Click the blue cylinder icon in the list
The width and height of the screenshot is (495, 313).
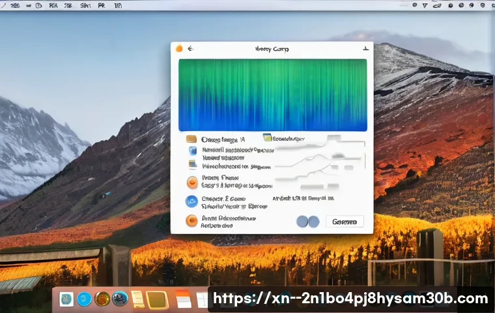point(192,150)
